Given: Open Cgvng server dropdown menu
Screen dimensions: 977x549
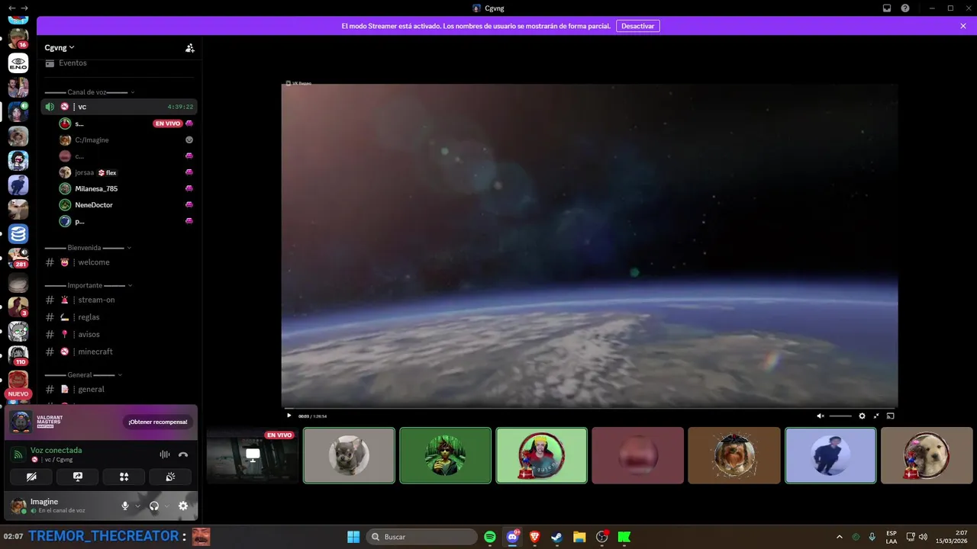Looking at the screenshot, I should point(60,47).
